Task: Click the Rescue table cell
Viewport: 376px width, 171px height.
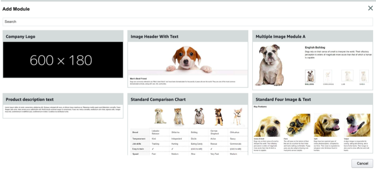Action: [214, 144]
